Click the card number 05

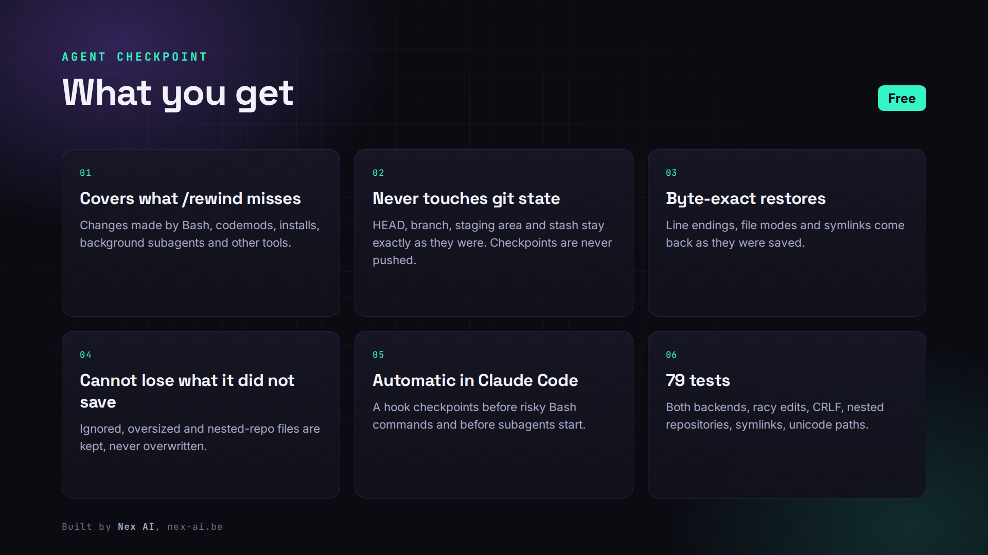pos(378,355)
